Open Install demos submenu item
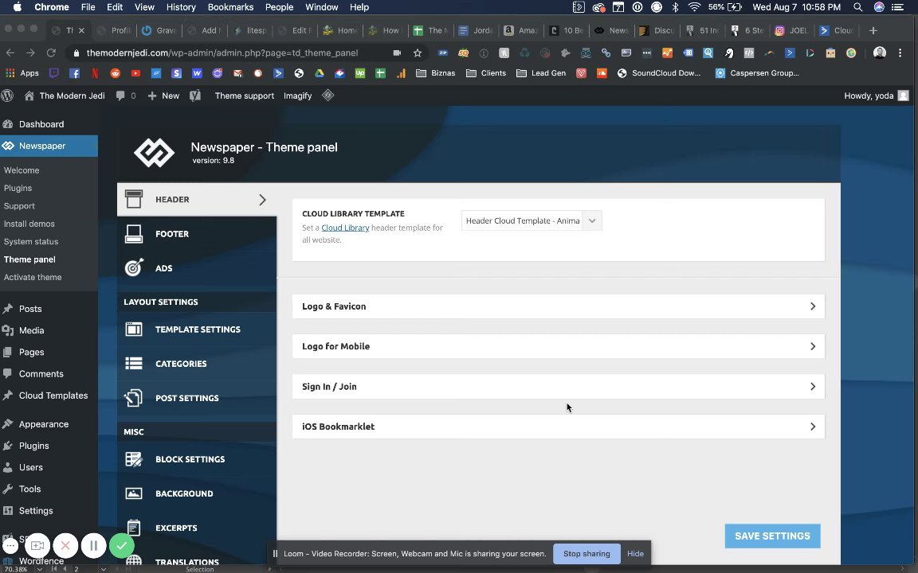 [x=29, y=224]
